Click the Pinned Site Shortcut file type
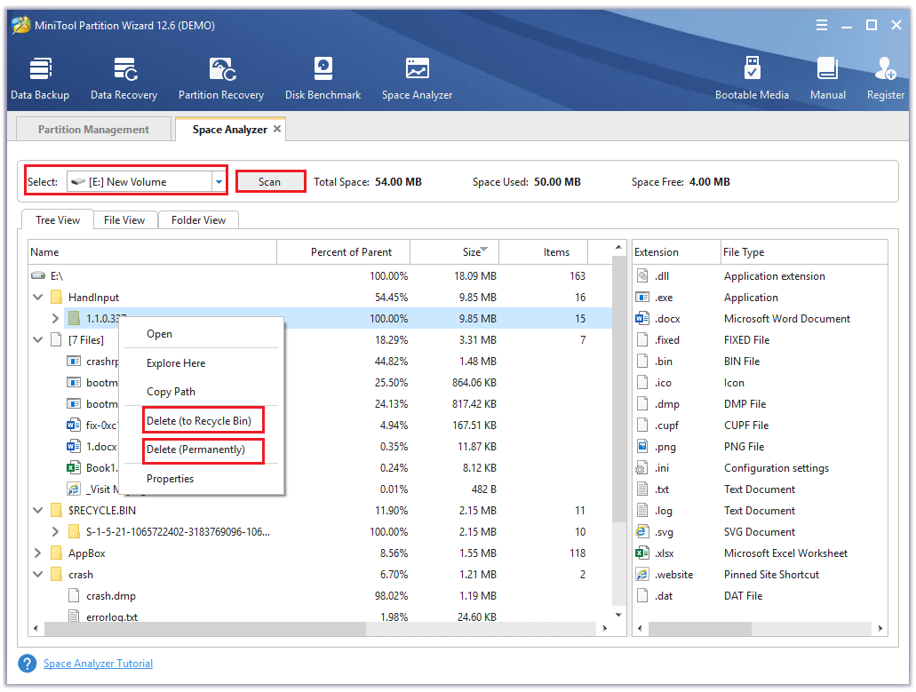Viewport: 916px width, 692px height. pyautogui.click(x=771, y=575)
